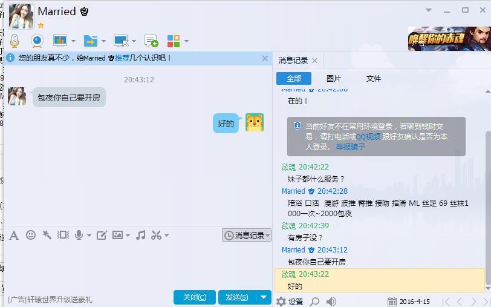Click the QQ视频 link in warning
491x307 pixels.
pyautogui.click(x=368, y=137)
